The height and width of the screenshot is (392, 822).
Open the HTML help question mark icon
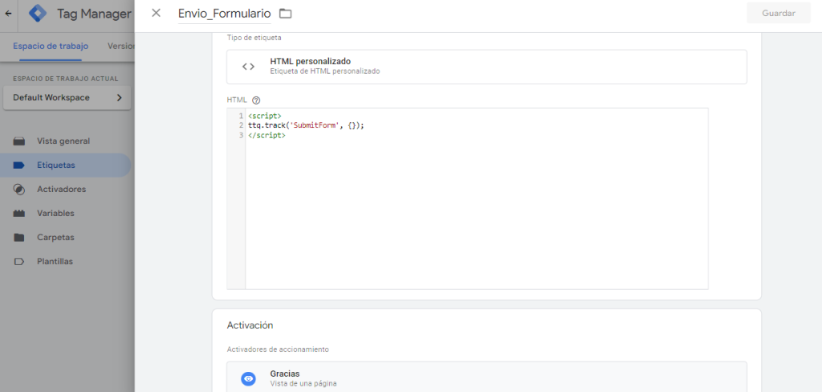click(x=256, y=100)
